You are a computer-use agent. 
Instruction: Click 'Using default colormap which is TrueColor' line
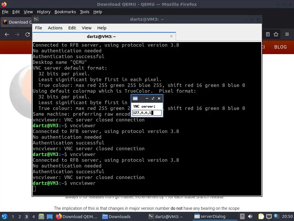(114, 91)
